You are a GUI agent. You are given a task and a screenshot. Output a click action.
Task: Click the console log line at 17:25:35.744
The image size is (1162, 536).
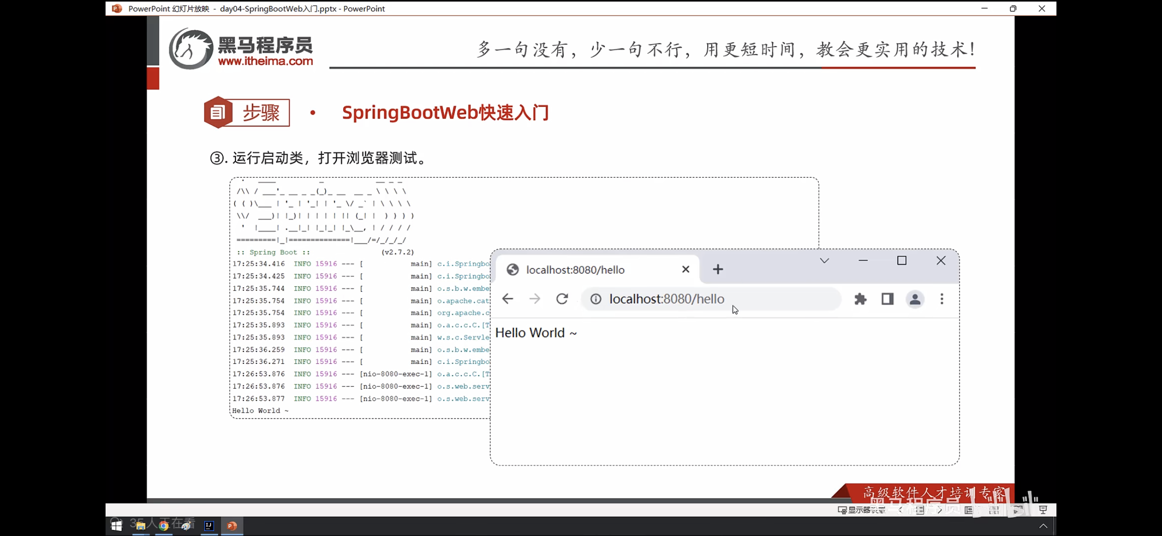[361, 289]
